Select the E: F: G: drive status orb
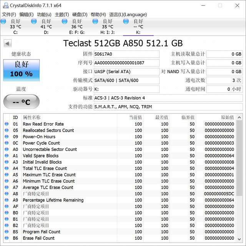246x246 pixels. (x=65, y=21)
